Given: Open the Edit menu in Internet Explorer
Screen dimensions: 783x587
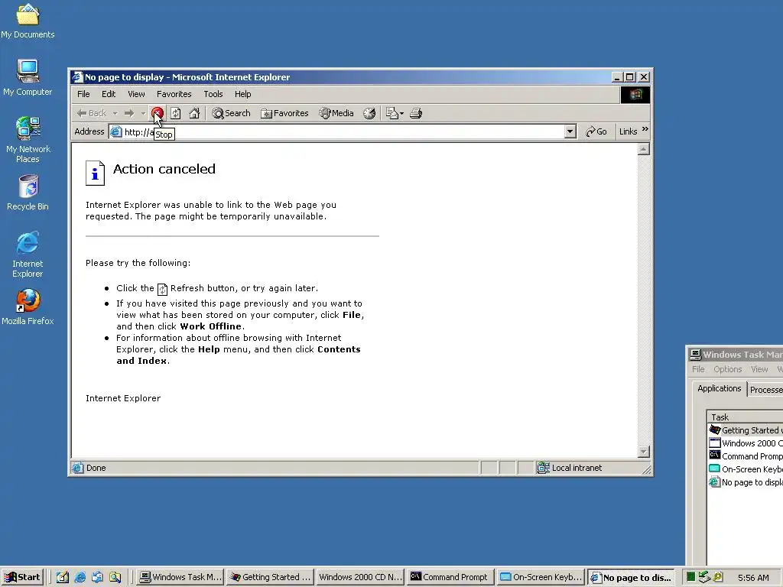Looking at the screenshot, I should tap(109, 94).
